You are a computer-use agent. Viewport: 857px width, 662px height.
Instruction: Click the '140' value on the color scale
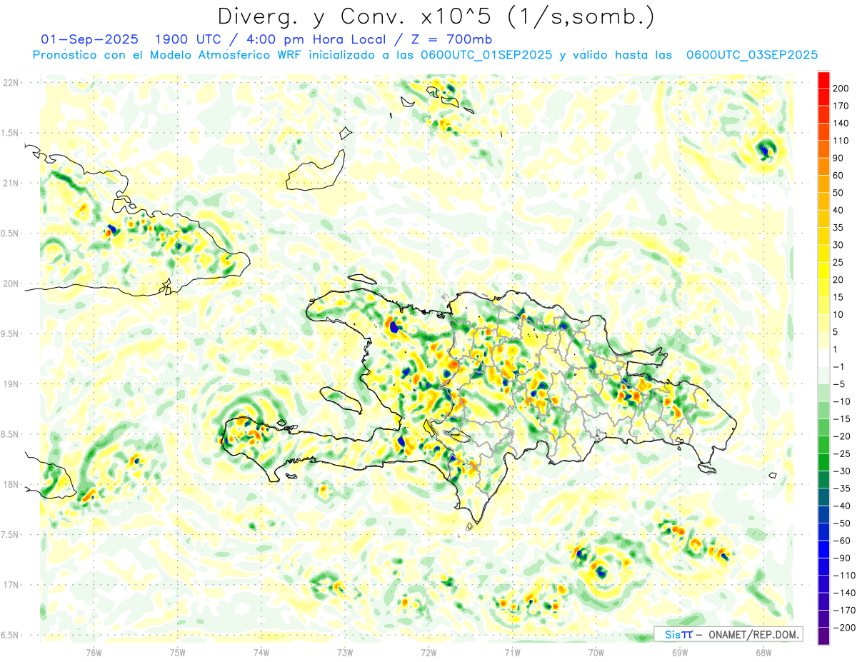tap(841, 123)
